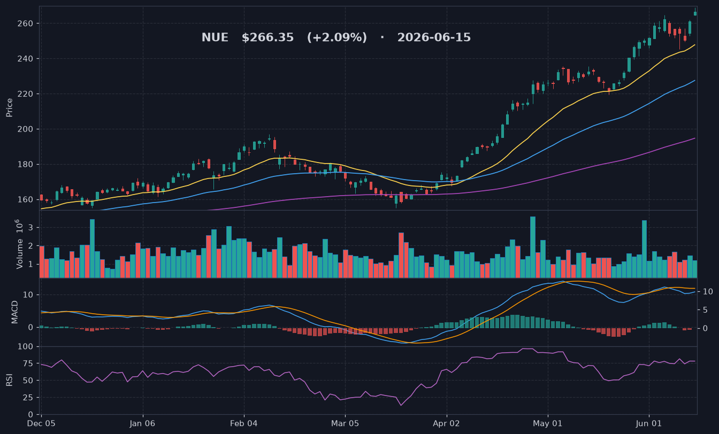Click the "RSI" axis label
The width and height of the screenshot is (719, 434).
pyautogui.click(x=10, y=381)
